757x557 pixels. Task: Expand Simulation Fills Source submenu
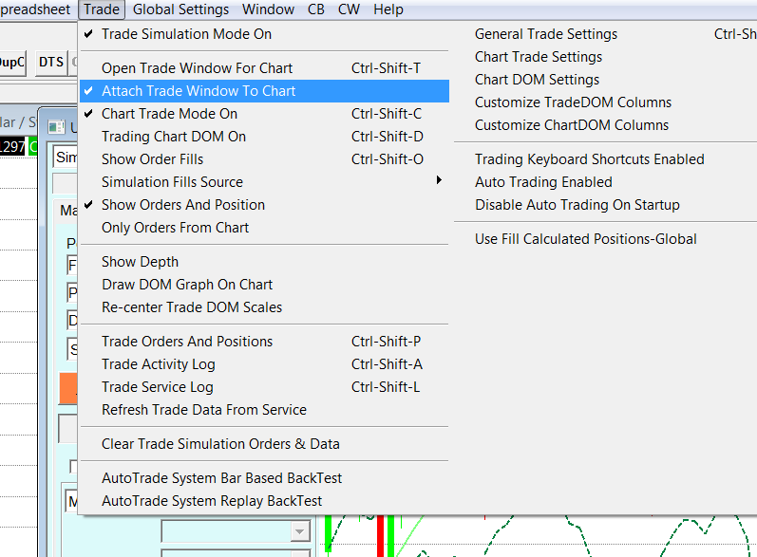point(172,182)
